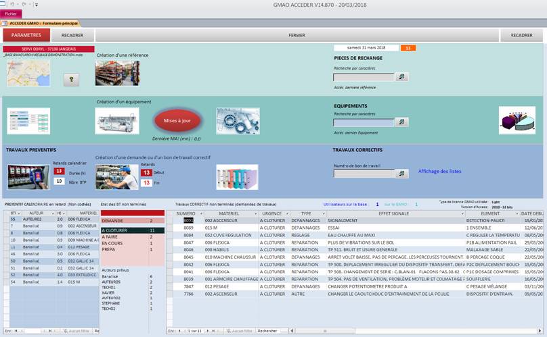The height and width of the screenshot is (337, 547).
Task: Click the samedi 31 mars 2018 date field
Action: (x=366, y=48)
